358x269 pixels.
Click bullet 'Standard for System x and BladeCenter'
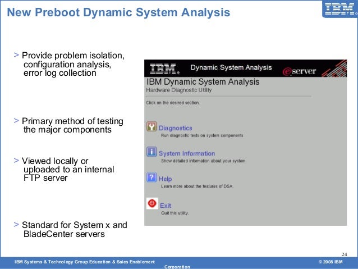[x=75, y=230]
